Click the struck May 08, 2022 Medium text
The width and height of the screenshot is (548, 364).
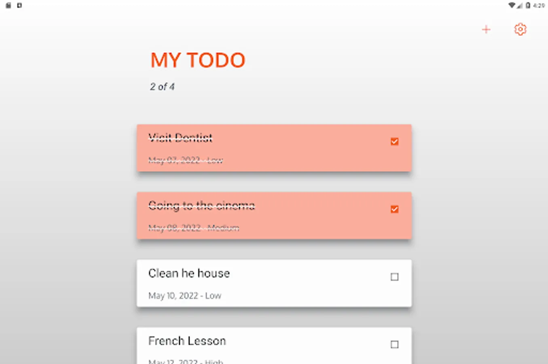coord(193,228)
